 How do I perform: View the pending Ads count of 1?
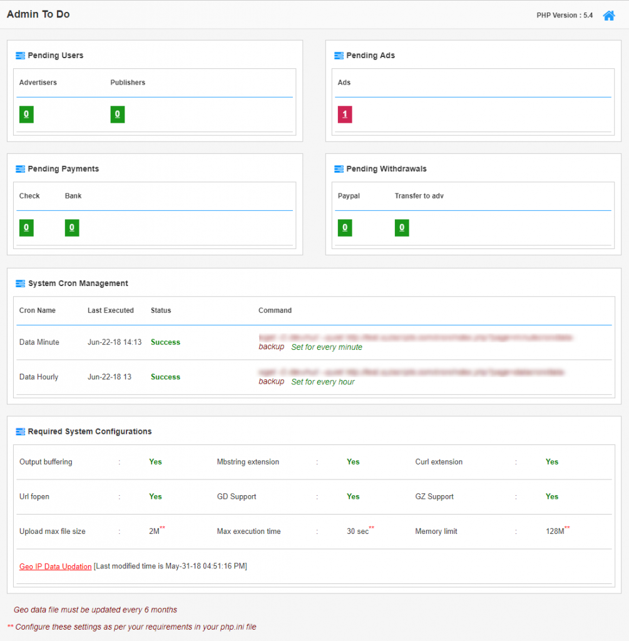coord(344,114)
